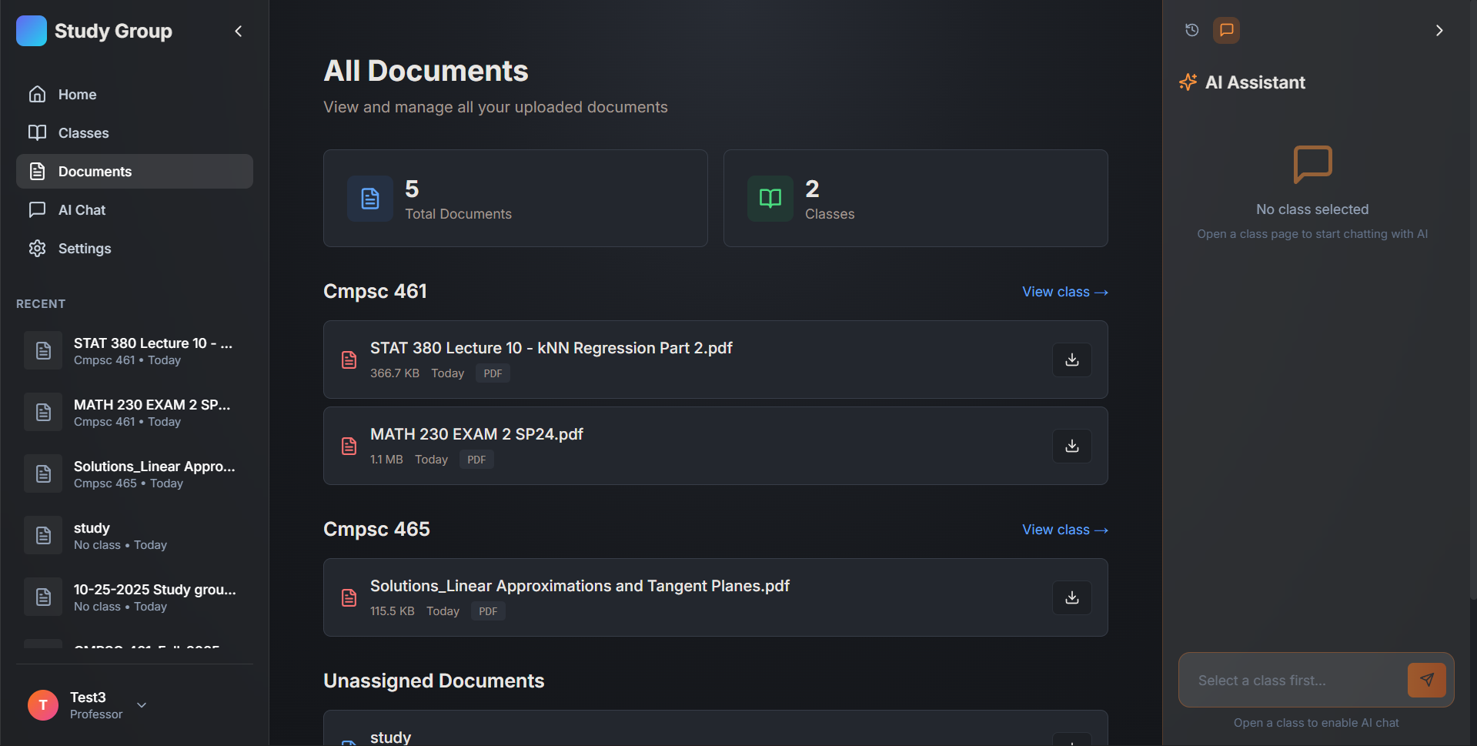Click the Home house icon

point(37,94)
